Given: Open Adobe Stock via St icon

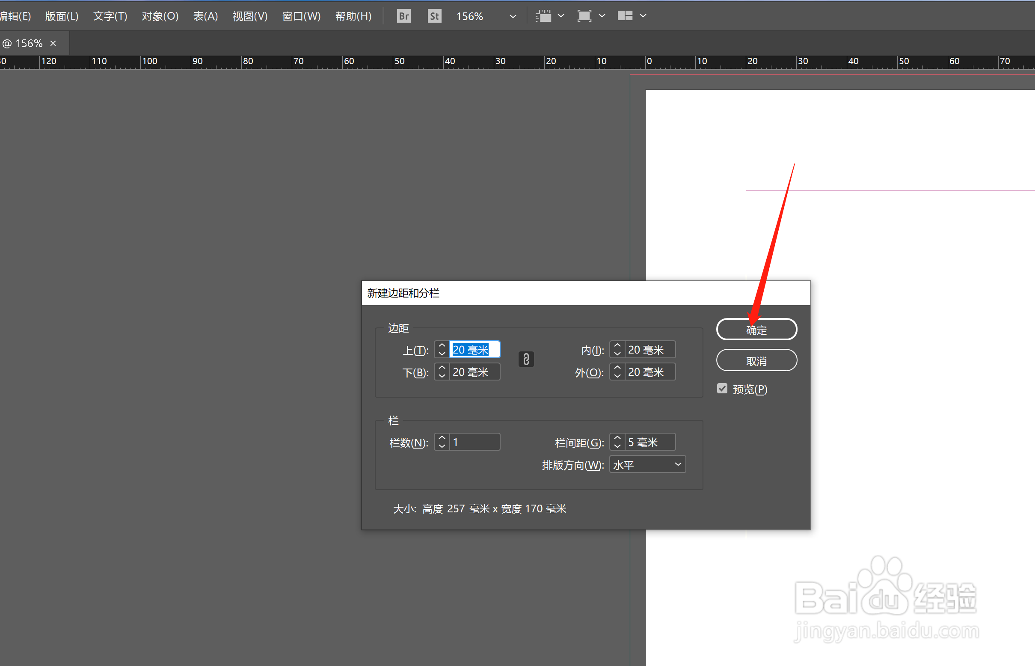Looking at the screenshot, I should 434,16.
